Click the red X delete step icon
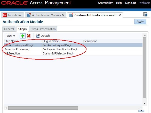Viewport: 151px width, 113px height. tap(29, 36)
